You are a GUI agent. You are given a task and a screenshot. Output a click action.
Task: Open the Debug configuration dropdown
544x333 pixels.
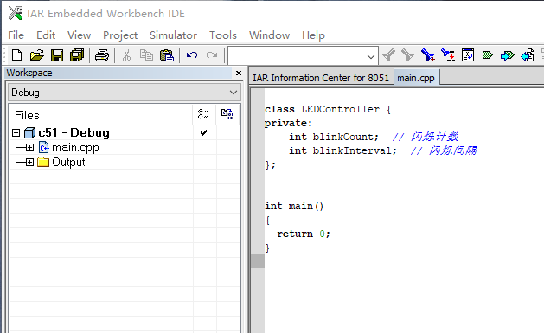click(x=234, y=93)
